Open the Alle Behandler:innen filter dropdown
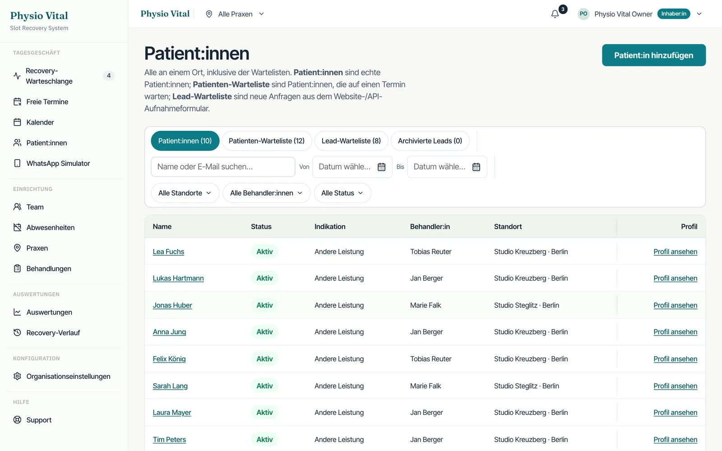 point(266,193)
